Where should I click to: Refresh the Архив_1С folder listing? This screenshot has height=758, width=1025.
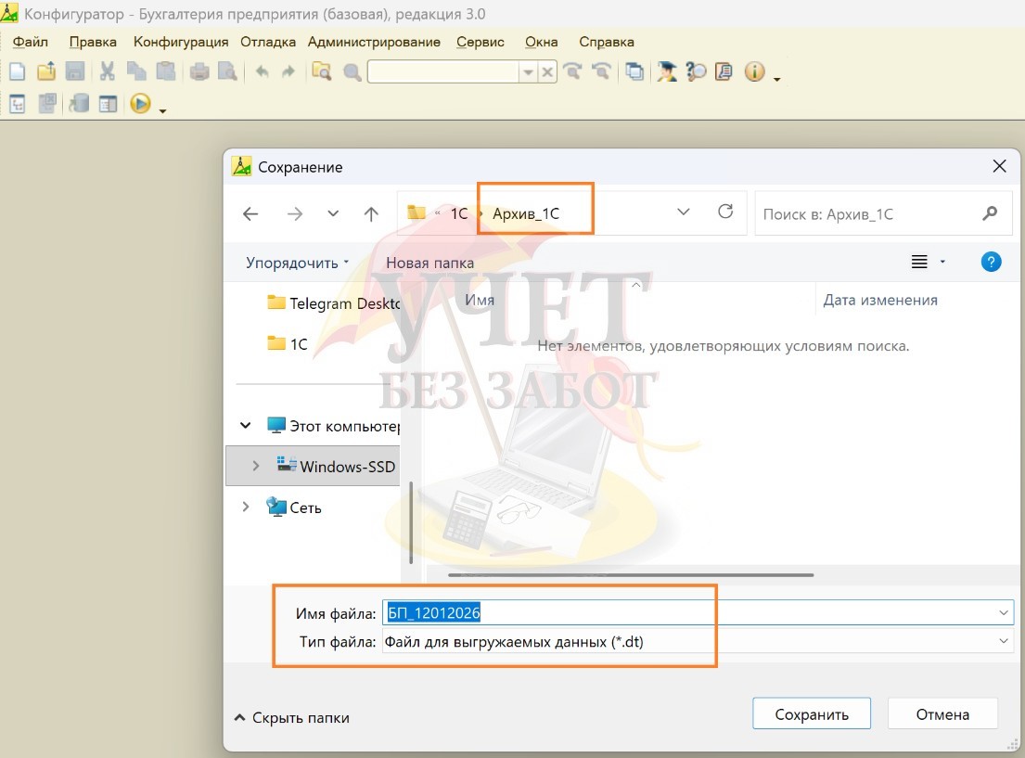pos(726,212)
